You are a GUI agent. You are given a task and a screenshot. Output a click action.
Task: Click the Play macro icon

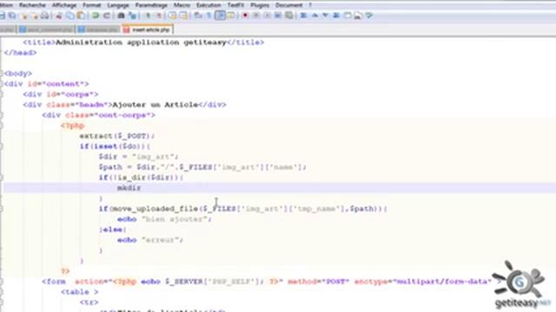click(267, 16)
